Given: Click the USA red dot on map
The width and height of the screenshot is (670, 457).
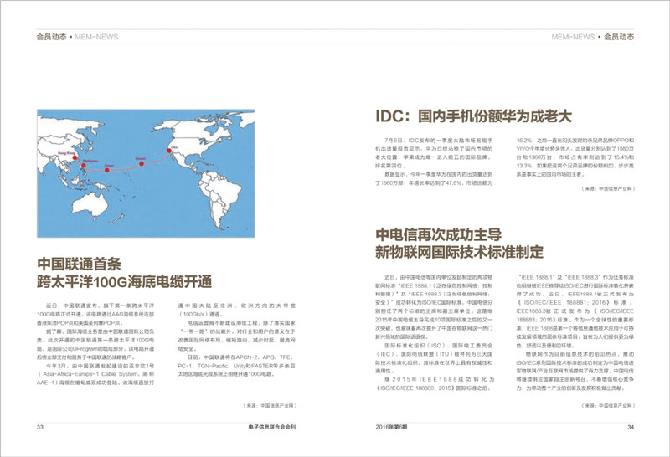Looking at the screenshot, I should tap(169, 151).
